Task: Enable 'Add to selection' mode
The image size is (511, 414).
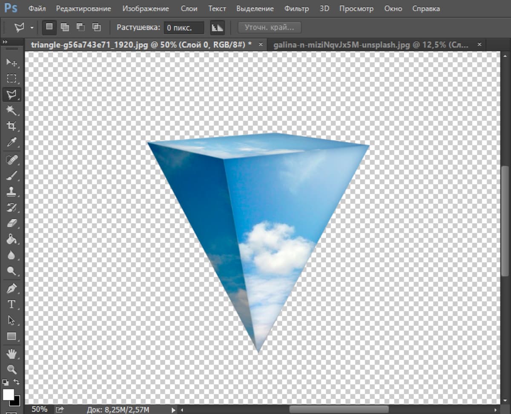Action: click(x=65, y=27)
